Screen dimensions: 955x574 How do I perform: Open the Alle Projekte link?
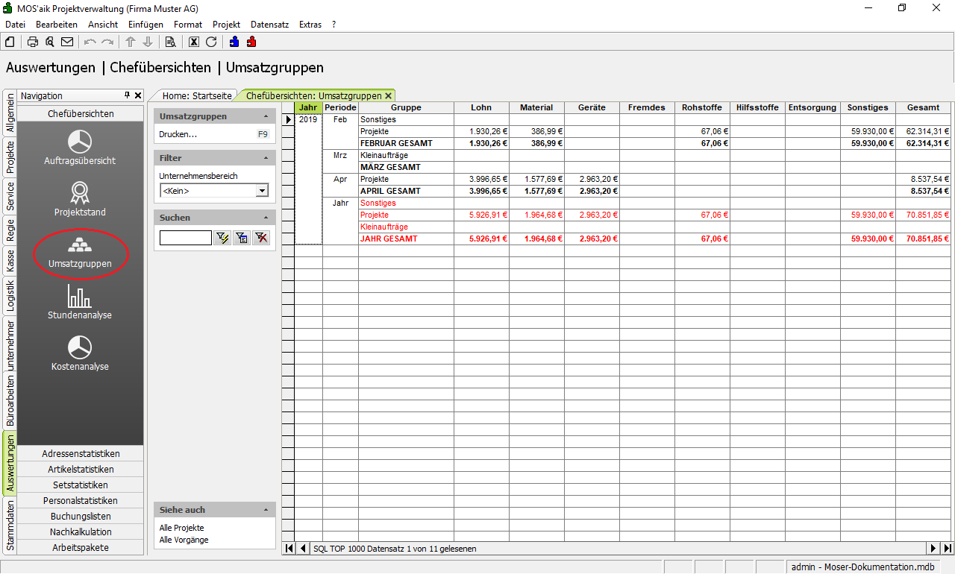tap(181, 528)
